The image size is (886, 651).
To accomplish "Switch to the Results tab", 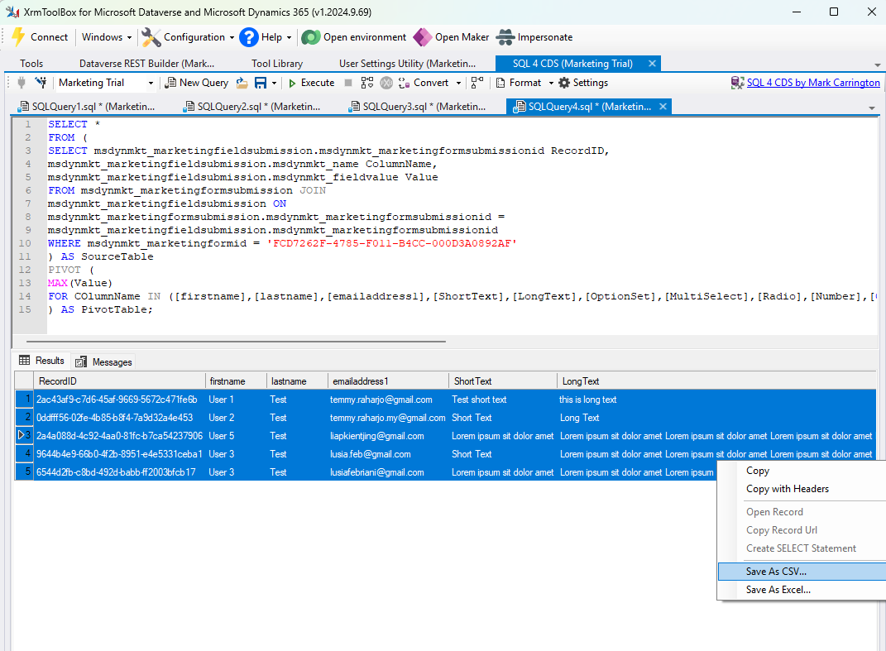I will coord(42,361).
